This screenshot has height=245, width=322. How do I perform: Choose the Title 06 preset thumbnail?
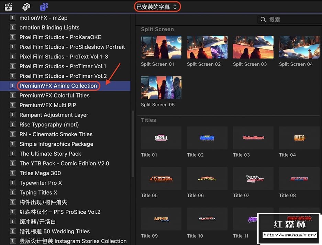tap(207, 178)
